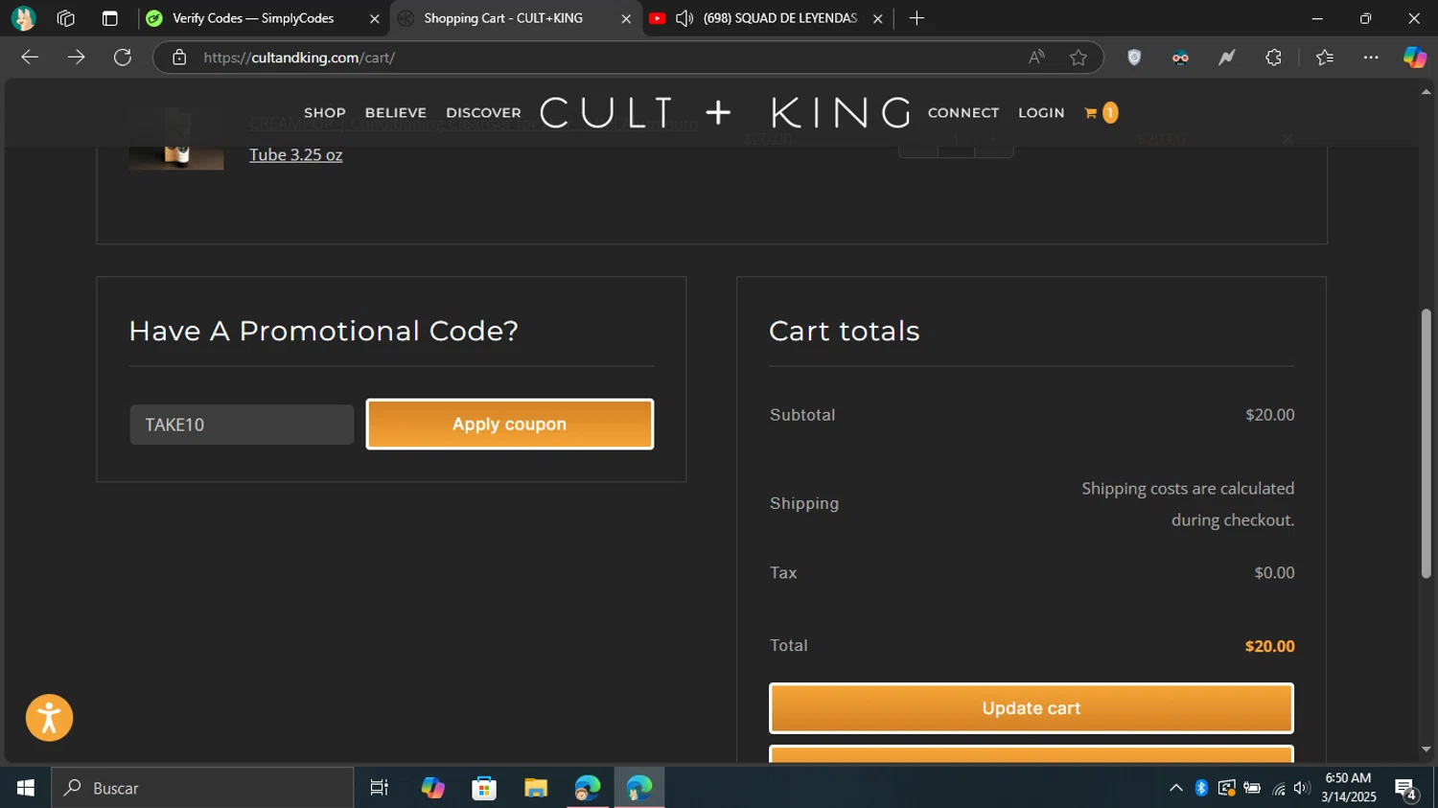The width and height of the screenshot is (1438, 808).
Task: Open the Read aloud icon
Action: coord(1036,58)
